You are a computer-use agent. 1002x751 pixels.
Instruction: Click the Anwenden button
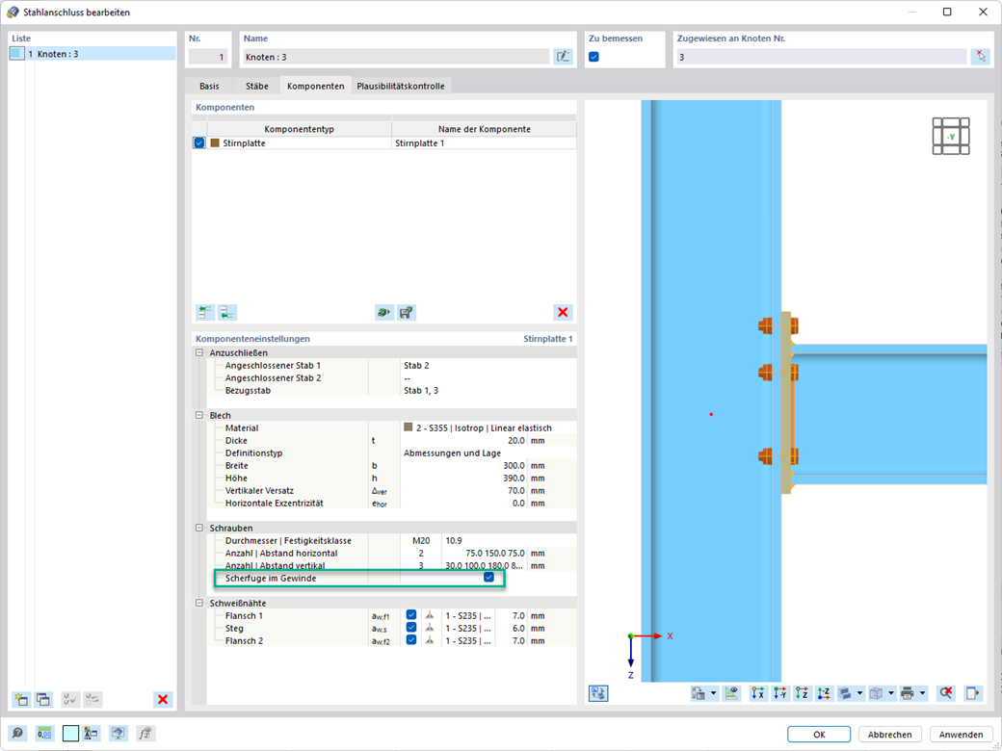(x=962, y=735)
